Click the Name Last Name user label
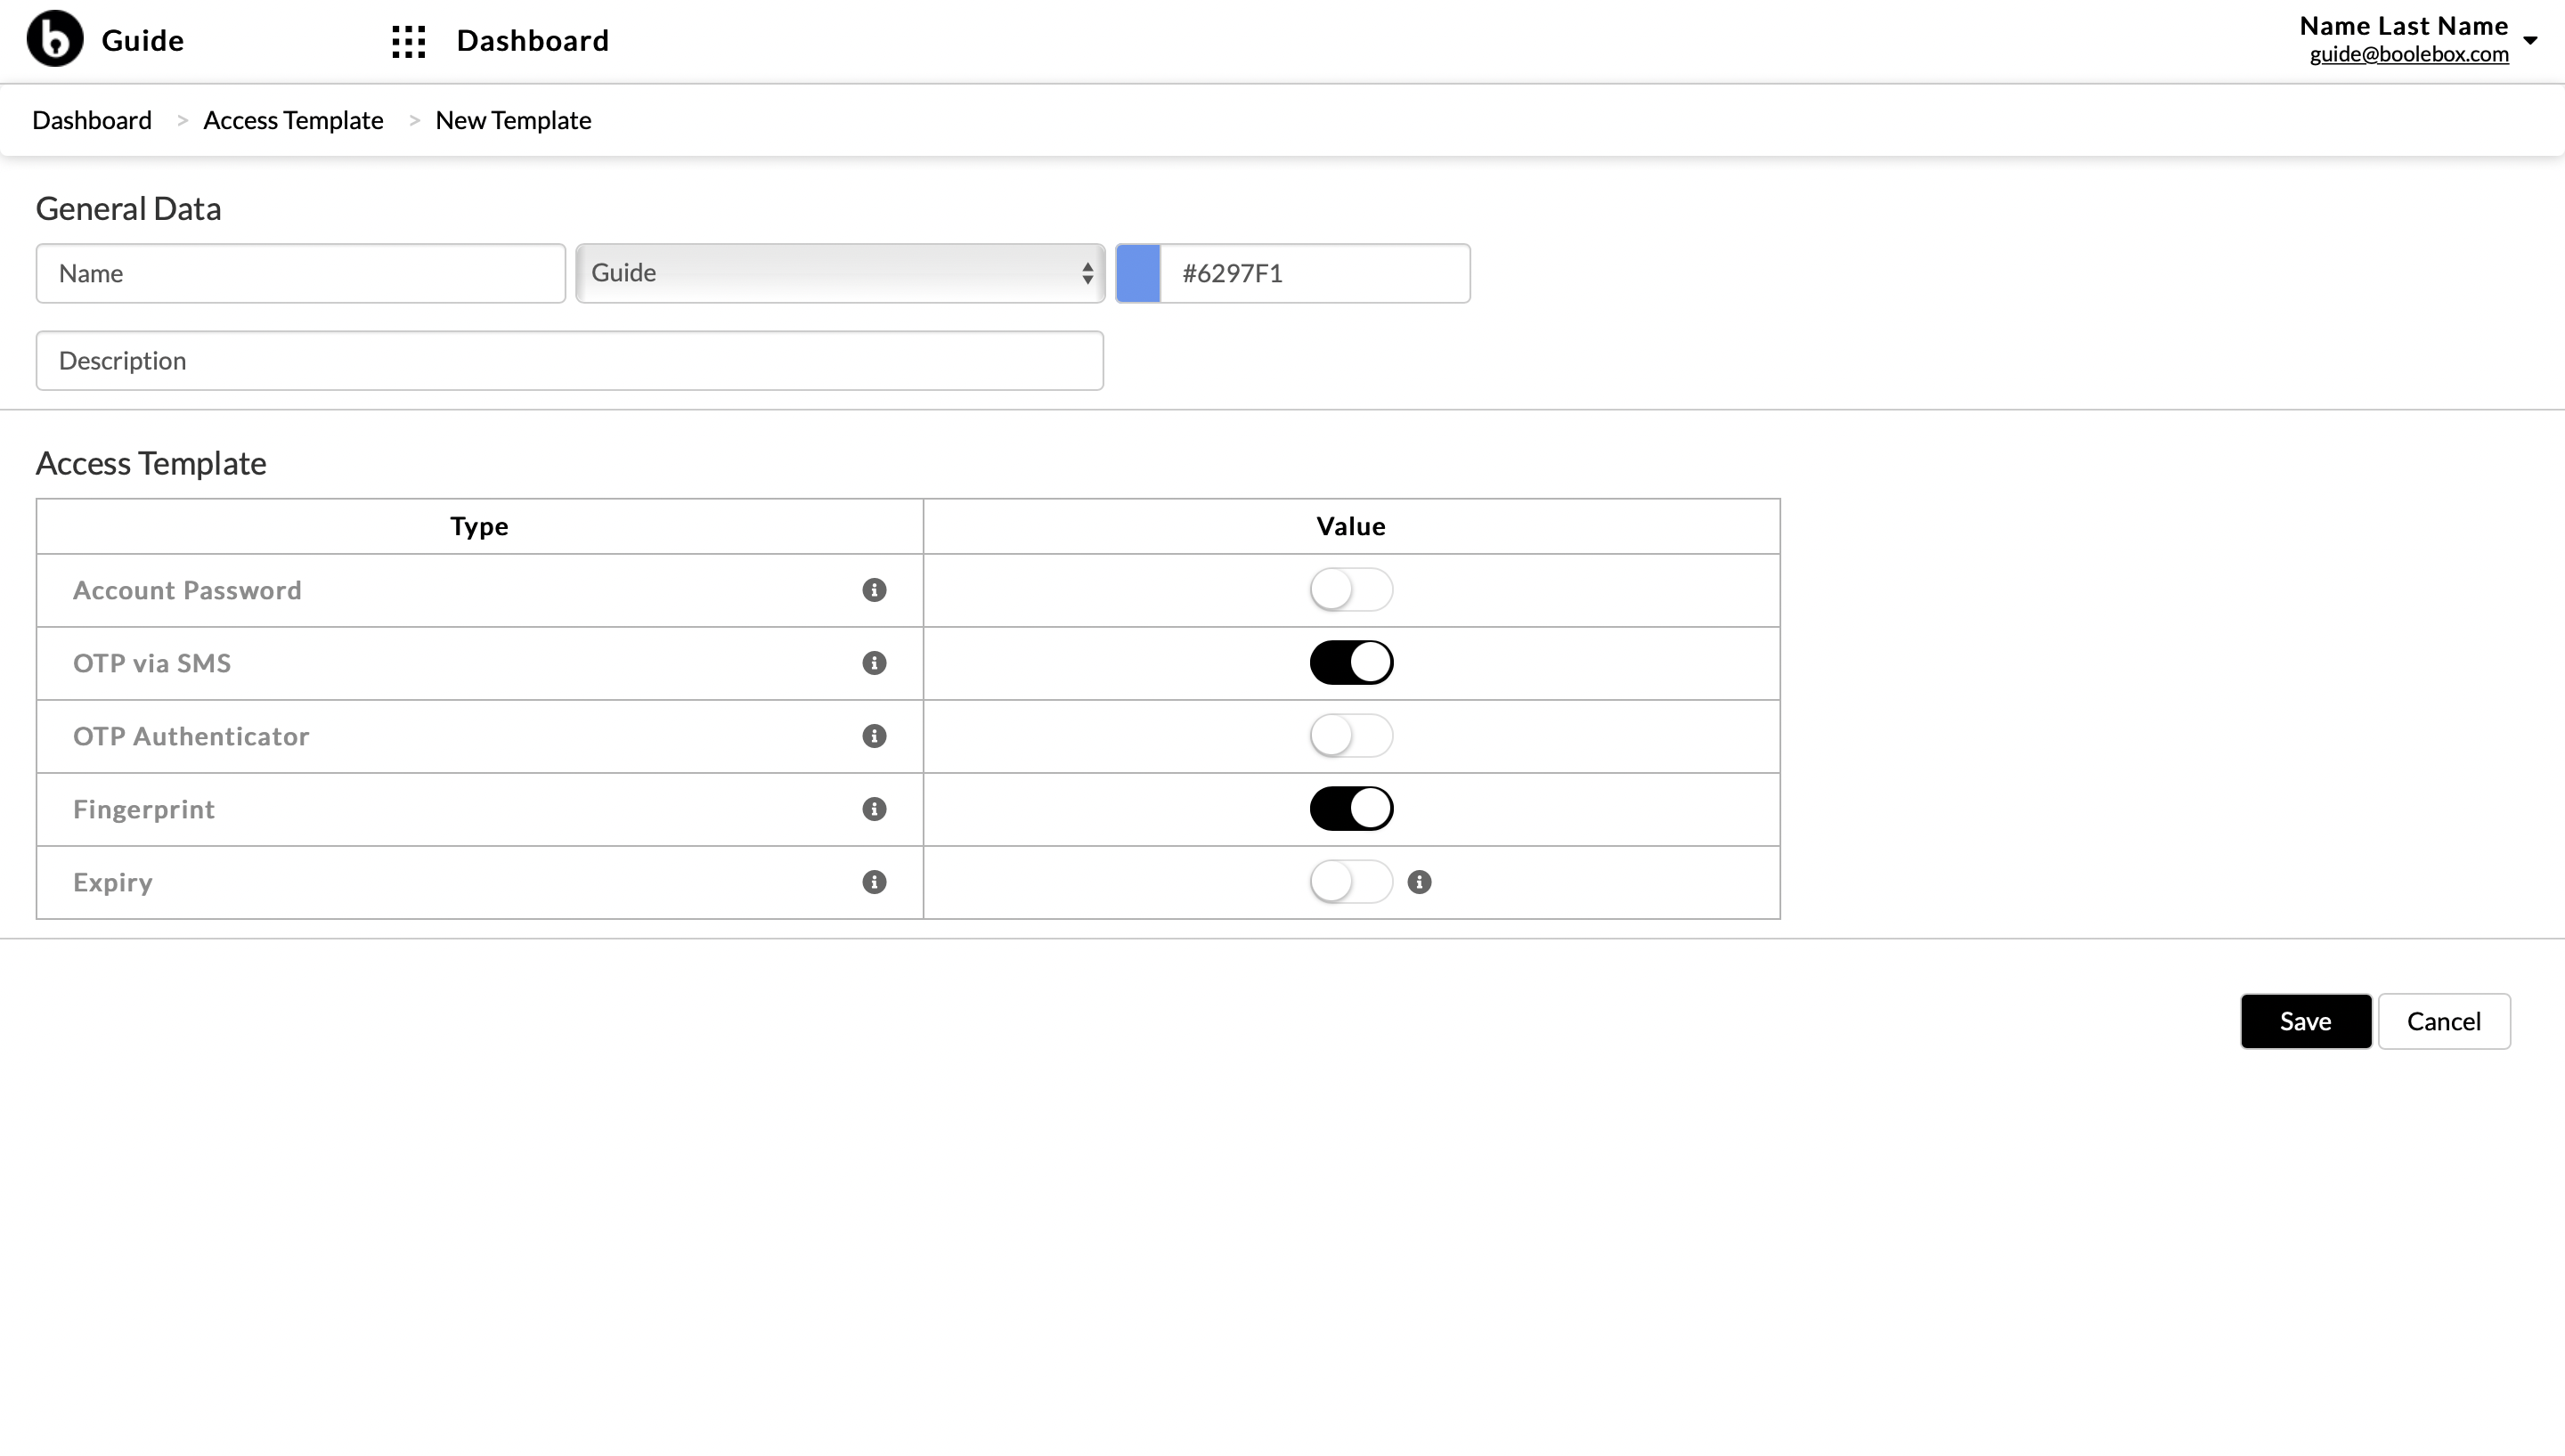Viewport: 2565px width, 1456px height. click(x=2404, y=25)
